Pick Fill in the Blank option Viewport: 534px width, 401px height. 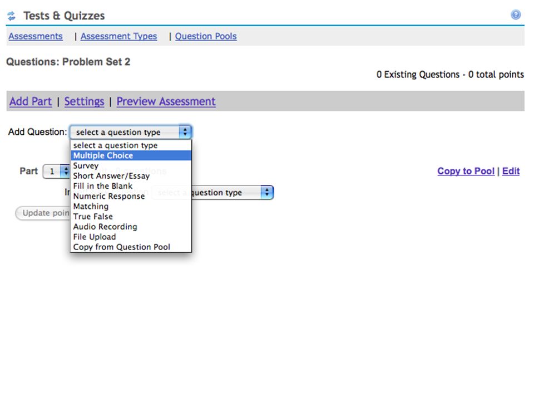[x=131, y=186]
